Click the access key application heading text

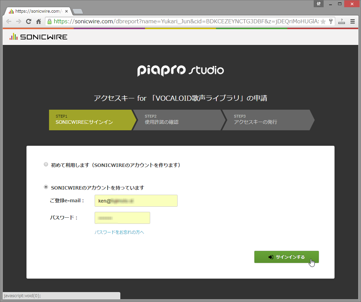pyautogui.click(x=180, y=98)
